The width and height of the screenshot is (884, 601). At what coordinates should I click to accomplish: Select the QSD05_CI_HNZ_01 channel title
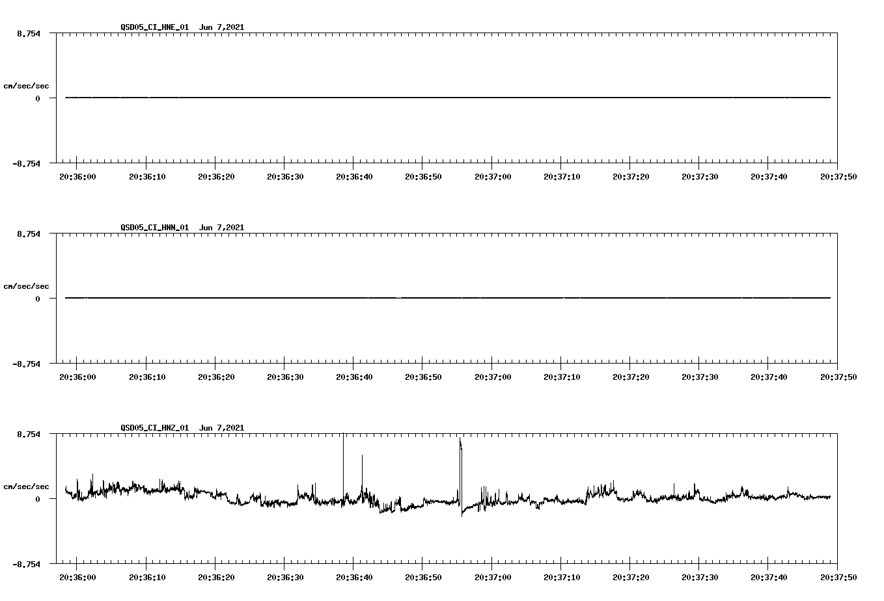154,428
